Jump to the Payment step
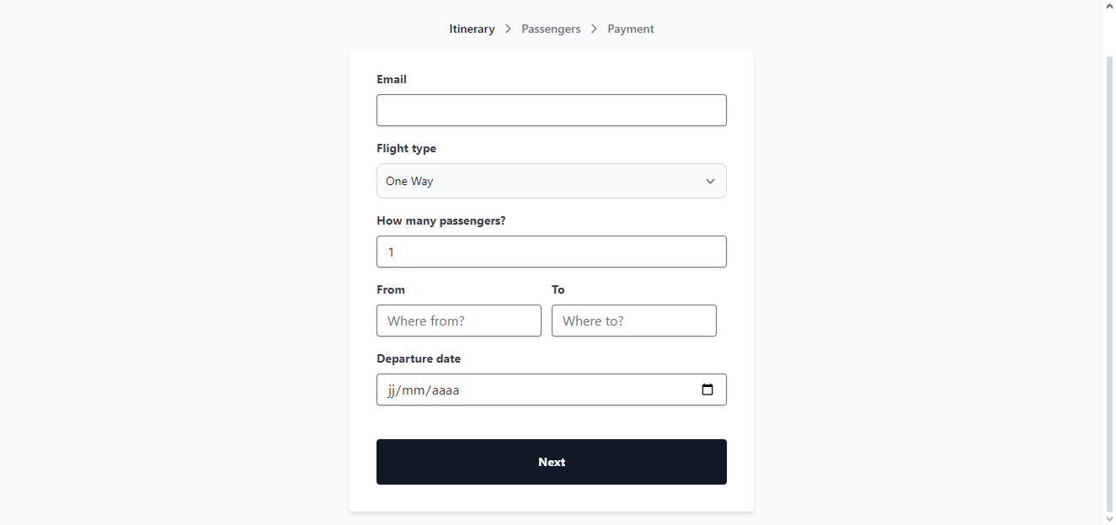 631,29
